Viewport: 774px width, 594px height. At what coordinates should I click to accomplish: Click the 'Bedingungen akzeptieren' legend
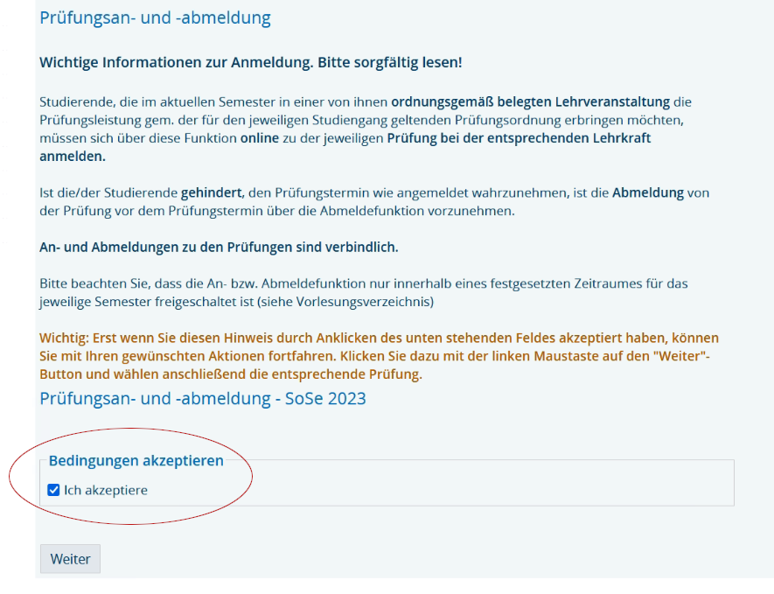[136, 461]
